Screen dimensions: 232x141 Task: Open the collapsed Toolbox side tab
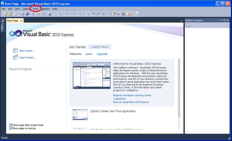(2, 25)
